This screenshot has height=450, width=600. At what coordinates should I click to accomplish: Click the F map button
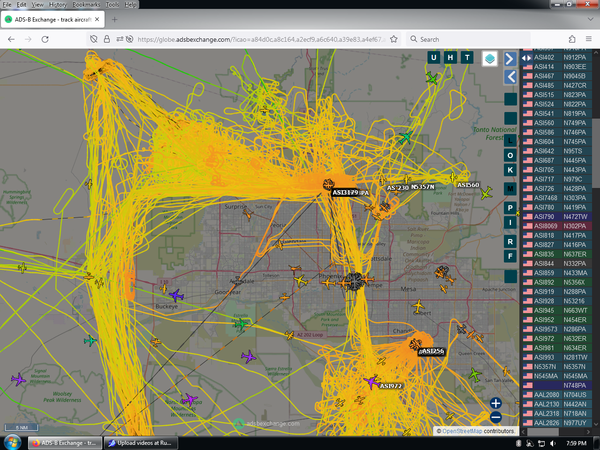point(510,256)
